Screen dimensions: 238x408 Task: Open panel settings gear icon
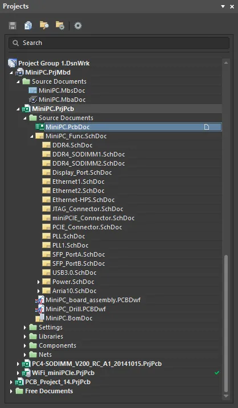click(x=78, y=26)
